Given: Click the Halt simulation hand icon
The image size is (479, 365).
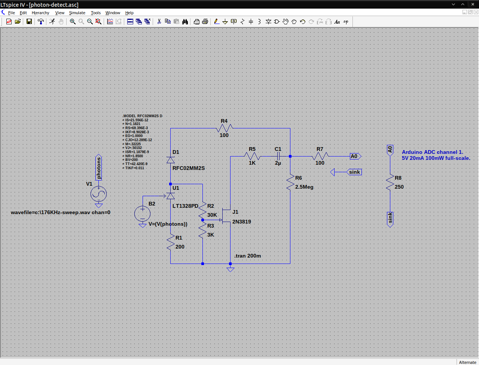Looking at the screenshot, I should tap(61, 22).
